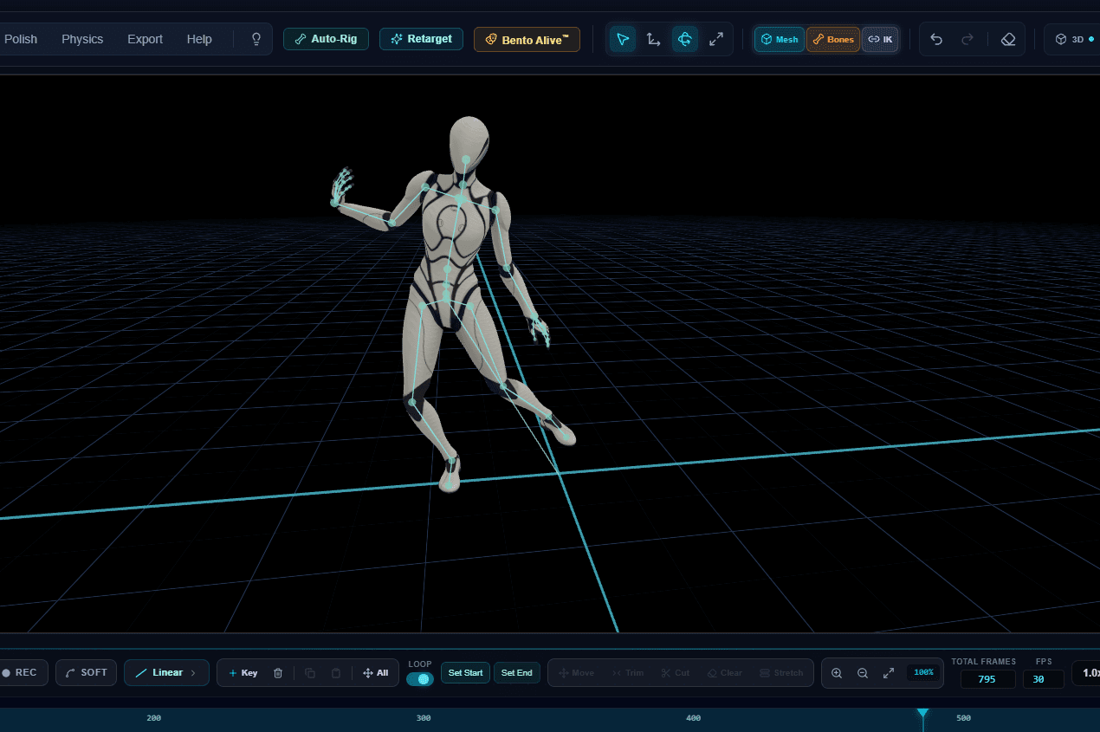Viewport: 1100px width, 732px height.
Task: Redo the last action
Action: click(967, 39)
